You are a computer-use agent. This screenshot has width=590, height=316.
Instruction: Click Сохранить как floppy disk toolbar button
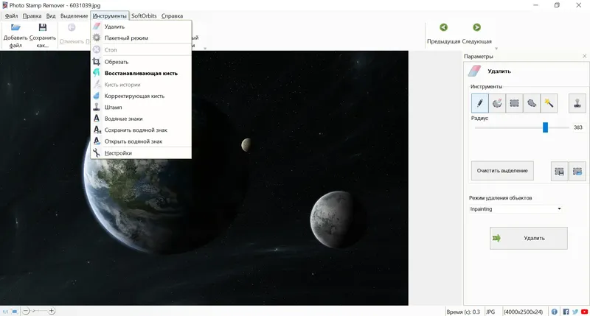[43, 35]
